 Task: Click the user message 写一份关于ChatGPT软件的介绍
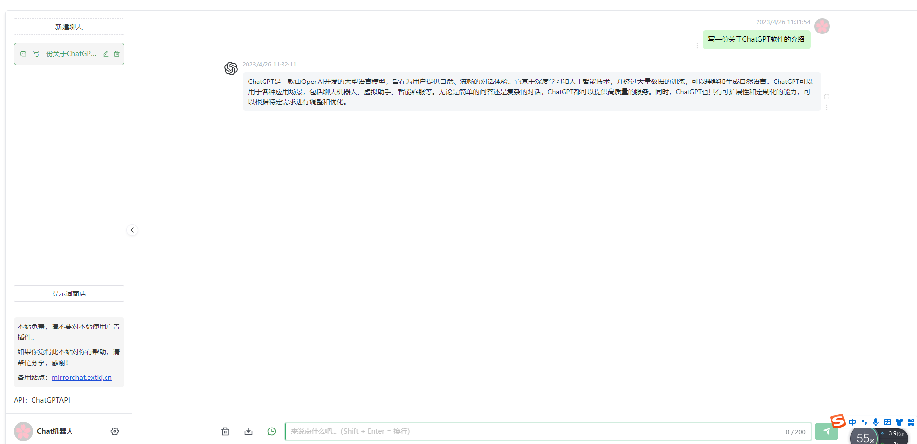click(757, 39)
